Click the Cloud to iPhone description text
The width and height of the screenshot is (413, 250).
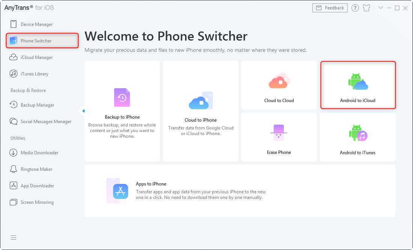[201, 131]
